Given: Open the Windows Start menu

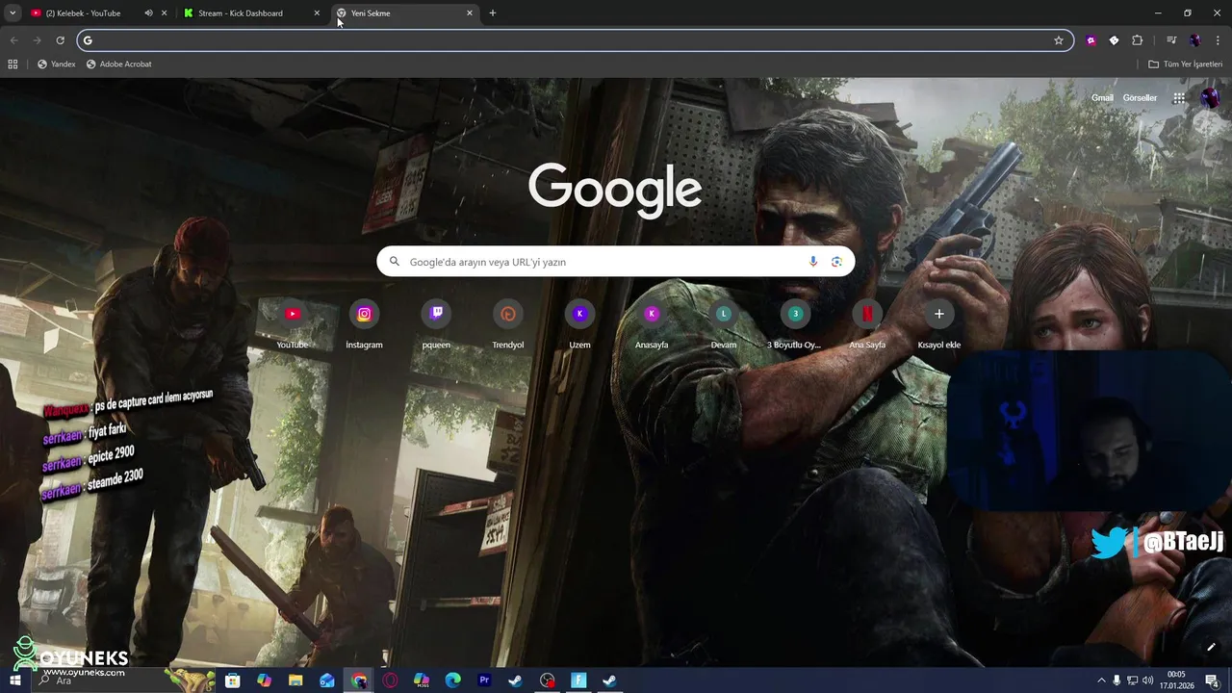Looking at the screenshot, I should 15,680.
